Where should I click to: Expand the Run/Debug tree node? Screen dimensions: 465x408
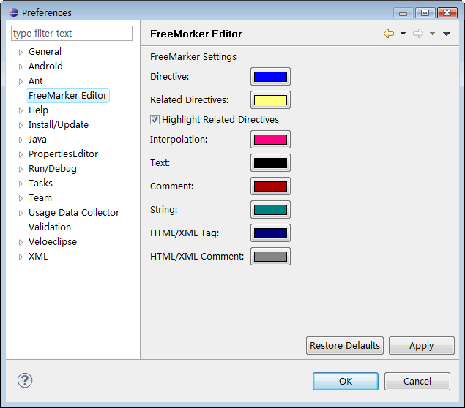coord(21,170)
